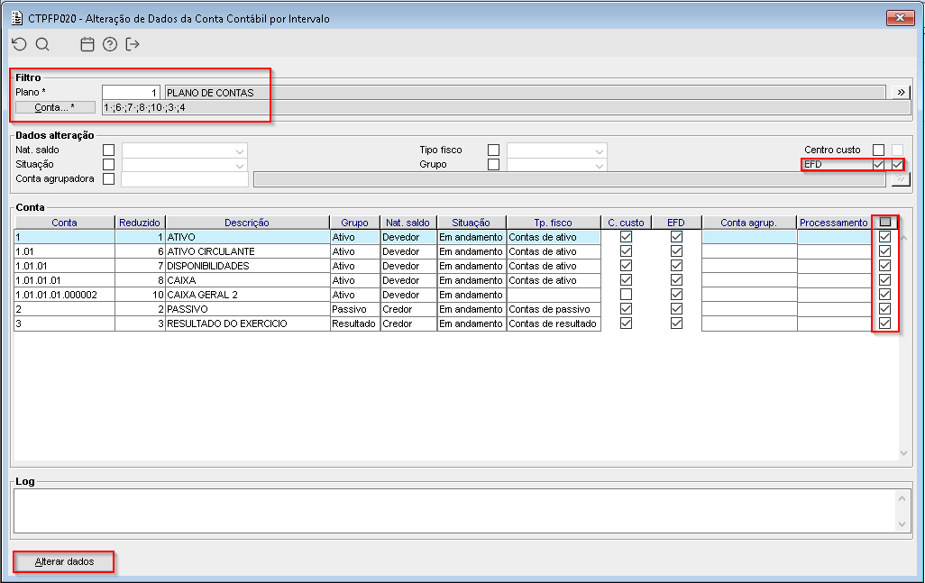Viewport: 925px width, 583px height.
Task: Enable the Tipo fisco checkbox
Action: (494, 150)
